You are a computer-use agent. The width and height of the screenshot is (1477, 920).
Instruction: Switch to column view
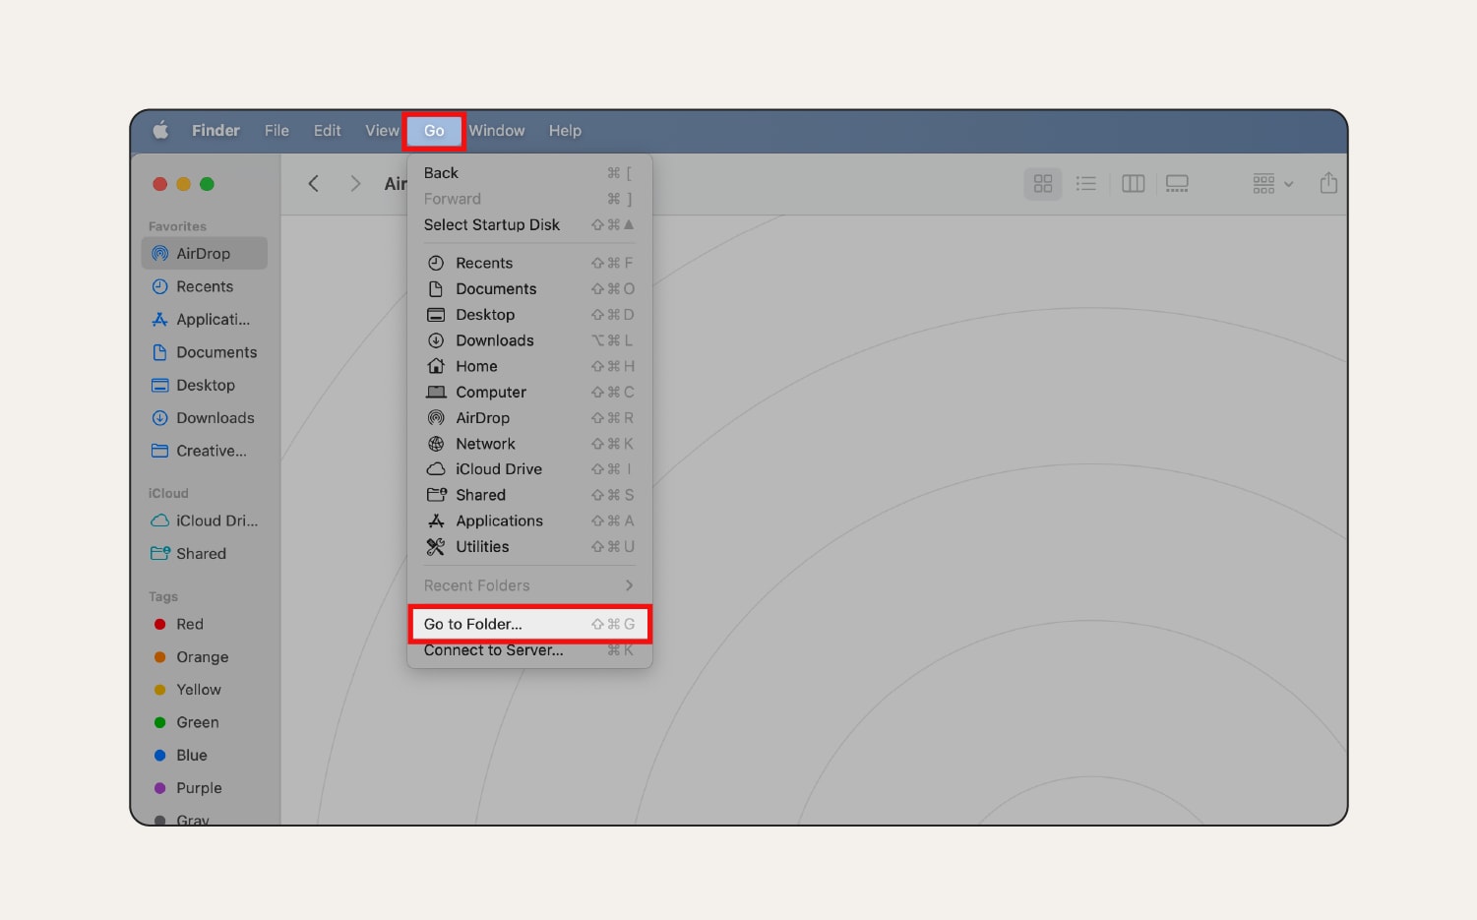click(1133, 184)
